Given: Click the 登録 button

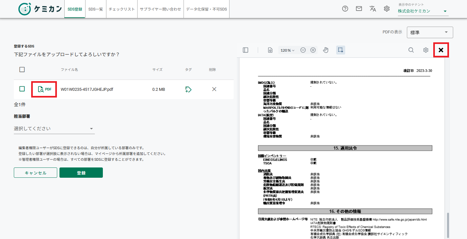Looking at the screenshot, I should coord(81,173).
